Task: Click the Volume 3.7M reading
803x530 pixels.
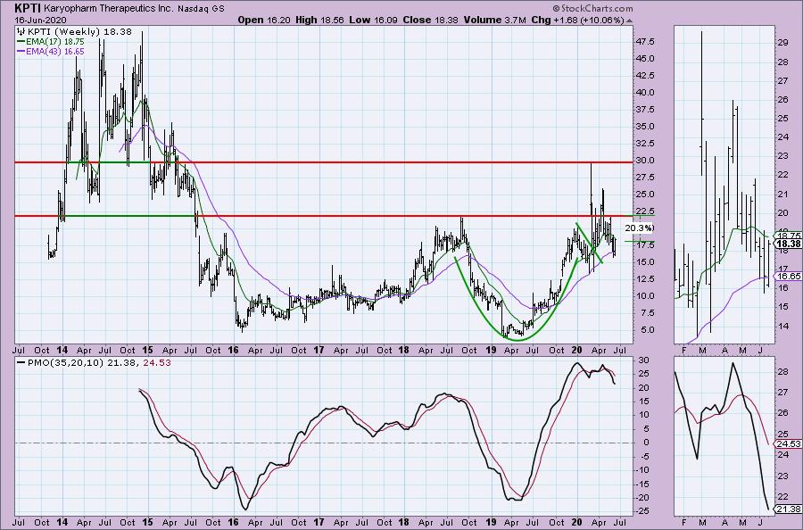Action: 494,20
